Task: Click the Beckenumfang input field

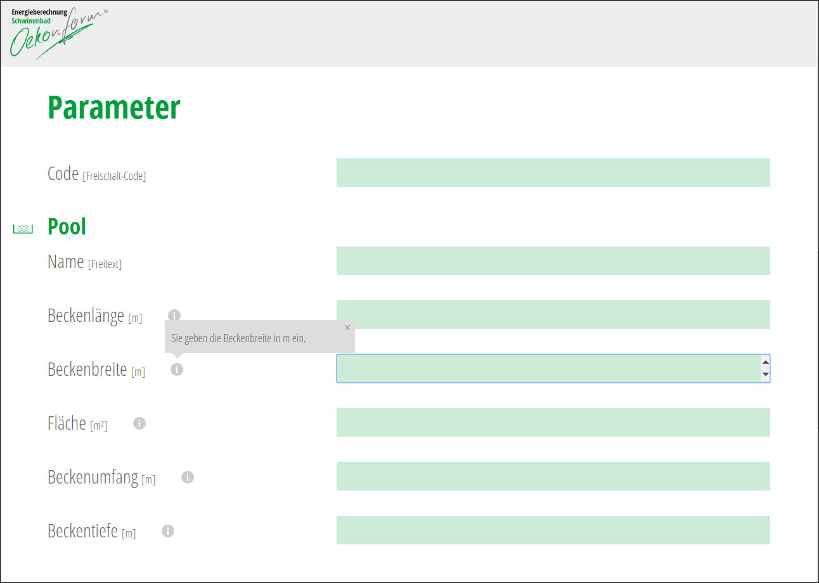Action: click(553, 476)
